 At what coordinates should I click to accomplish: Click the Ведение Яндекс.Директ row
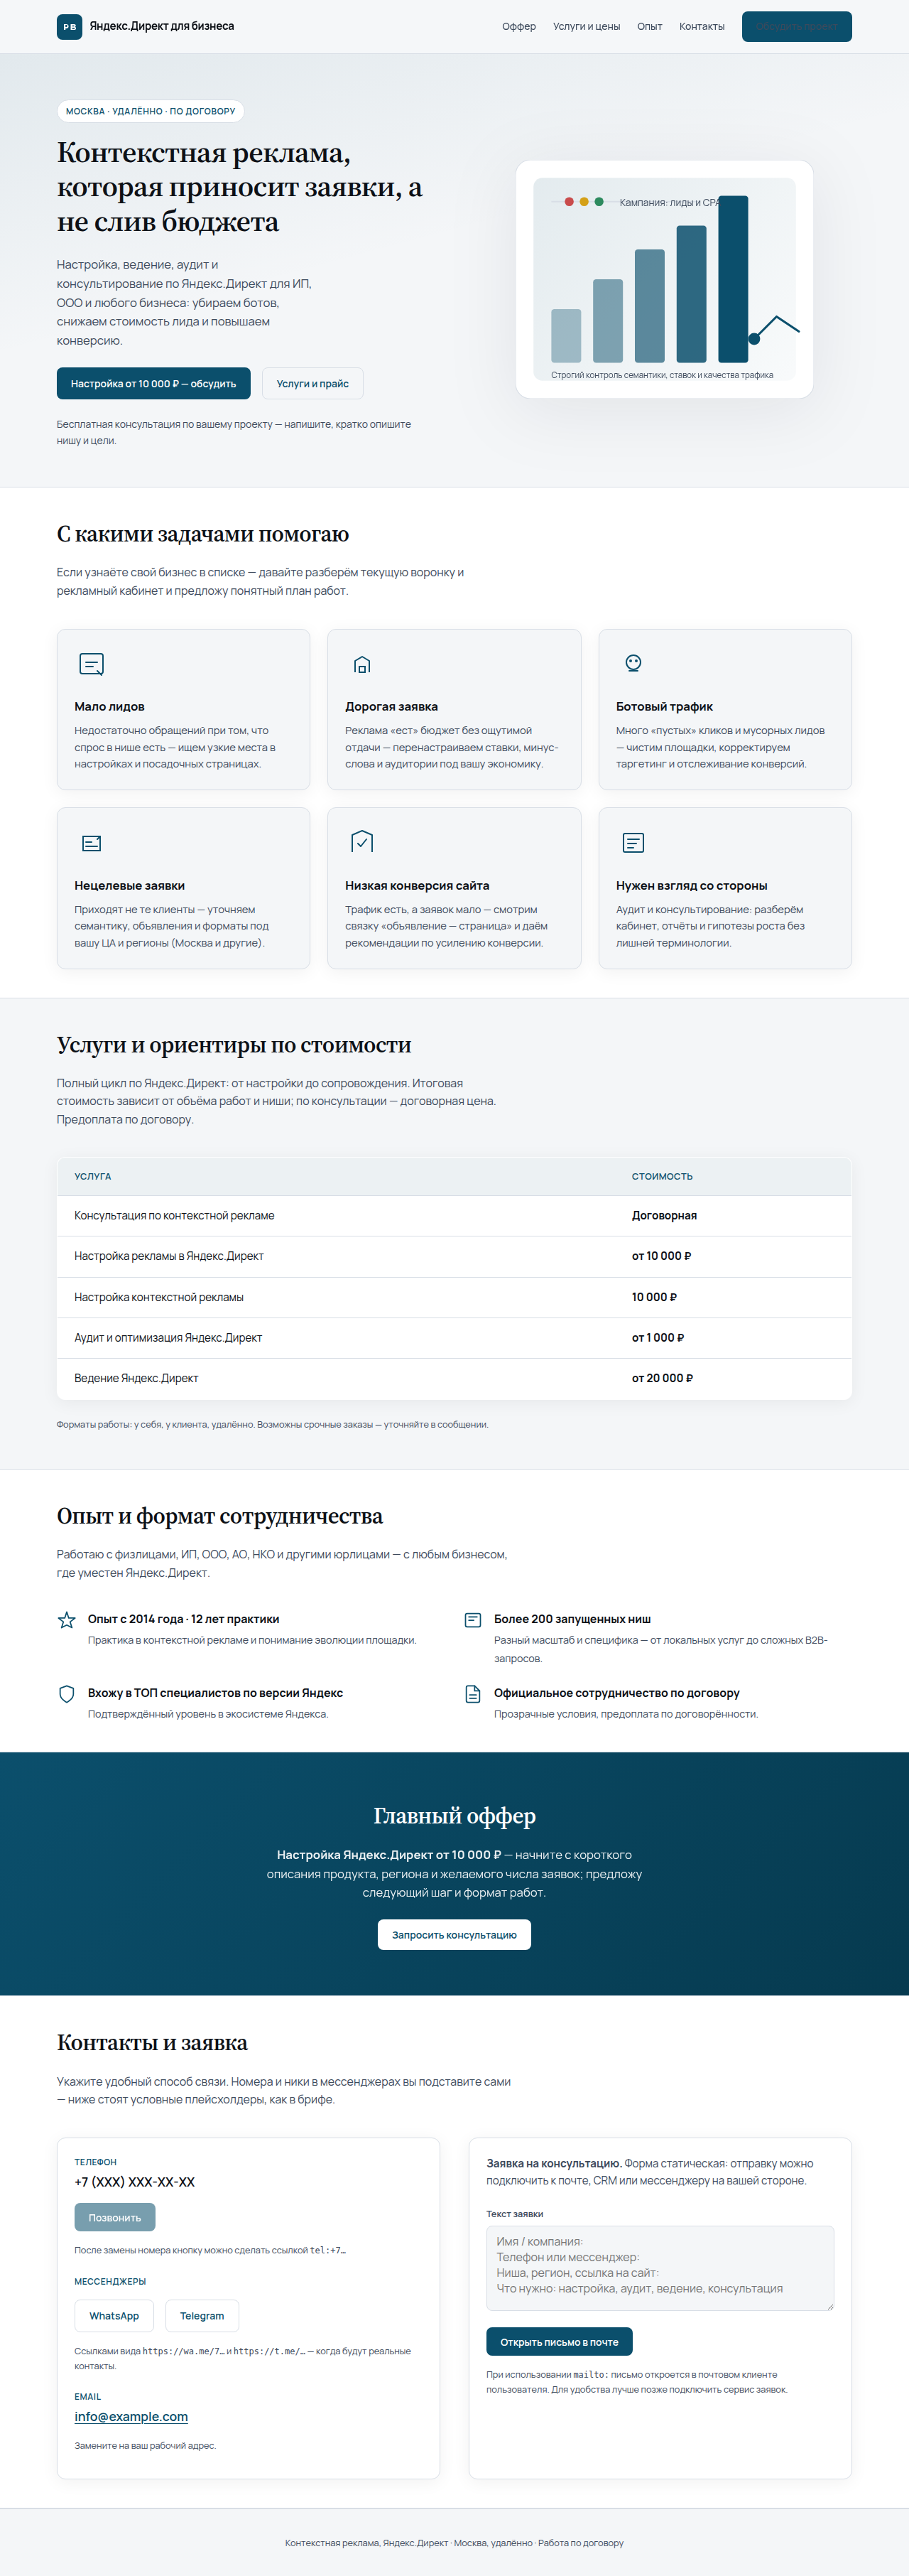[x=454, y=1379]
